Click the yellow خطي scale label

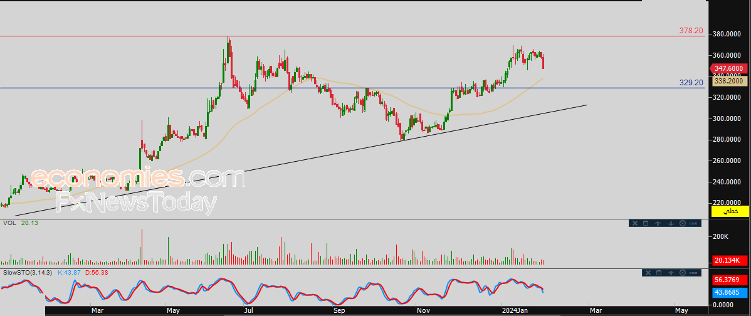click(730, 211)
